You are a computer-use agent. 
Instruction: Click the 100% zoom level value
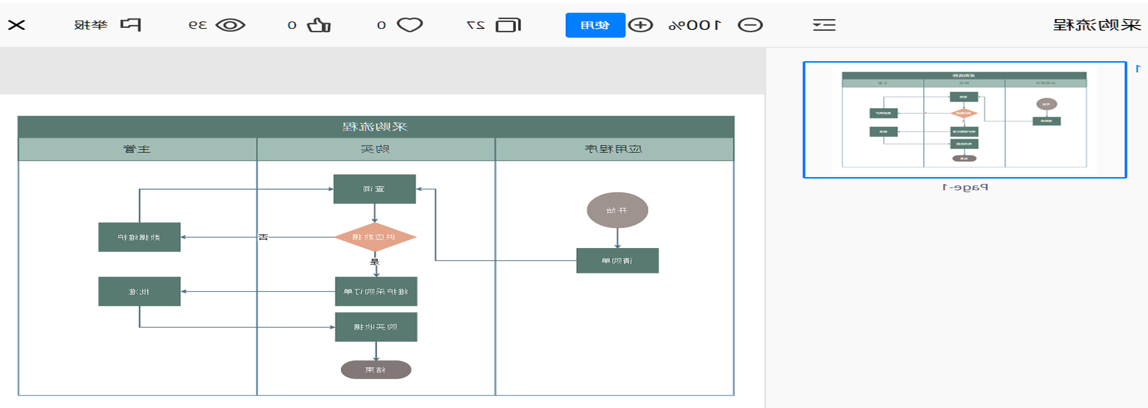695,25
